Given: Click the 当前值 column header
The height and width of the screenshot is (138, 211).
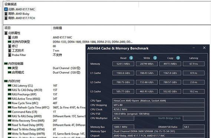Looking at the screenshot, I should (x=57, y=28).
